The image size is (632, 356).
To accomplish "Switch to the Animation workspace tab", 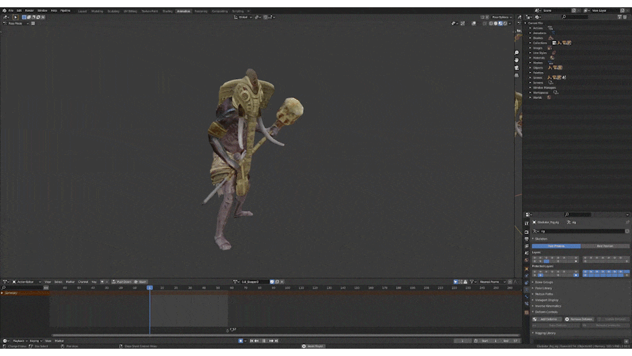I will pyautogui.click(x=184, y=11).
